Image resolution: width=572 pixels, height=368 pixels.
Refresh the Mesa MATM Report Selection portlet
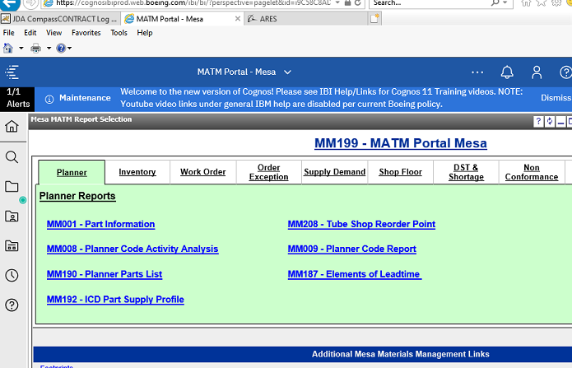550,122
